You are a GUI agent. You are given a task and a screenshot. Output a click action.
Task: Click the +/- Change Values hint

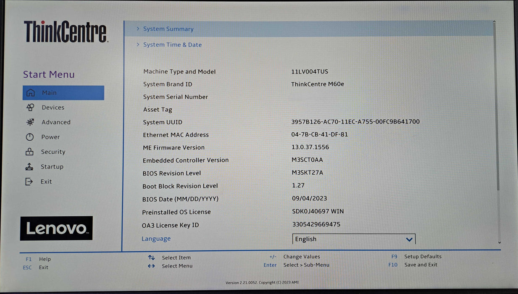coord(294,257)
